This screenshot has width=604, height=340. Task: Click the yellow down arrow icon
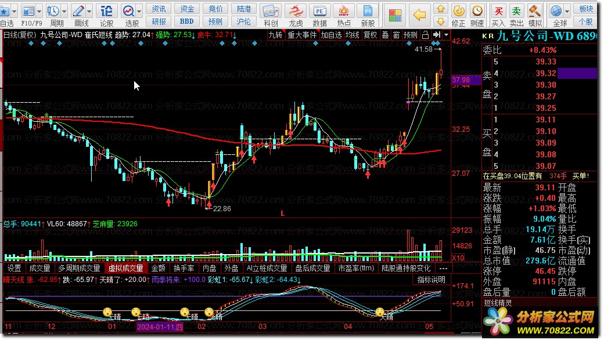(441, 21)
